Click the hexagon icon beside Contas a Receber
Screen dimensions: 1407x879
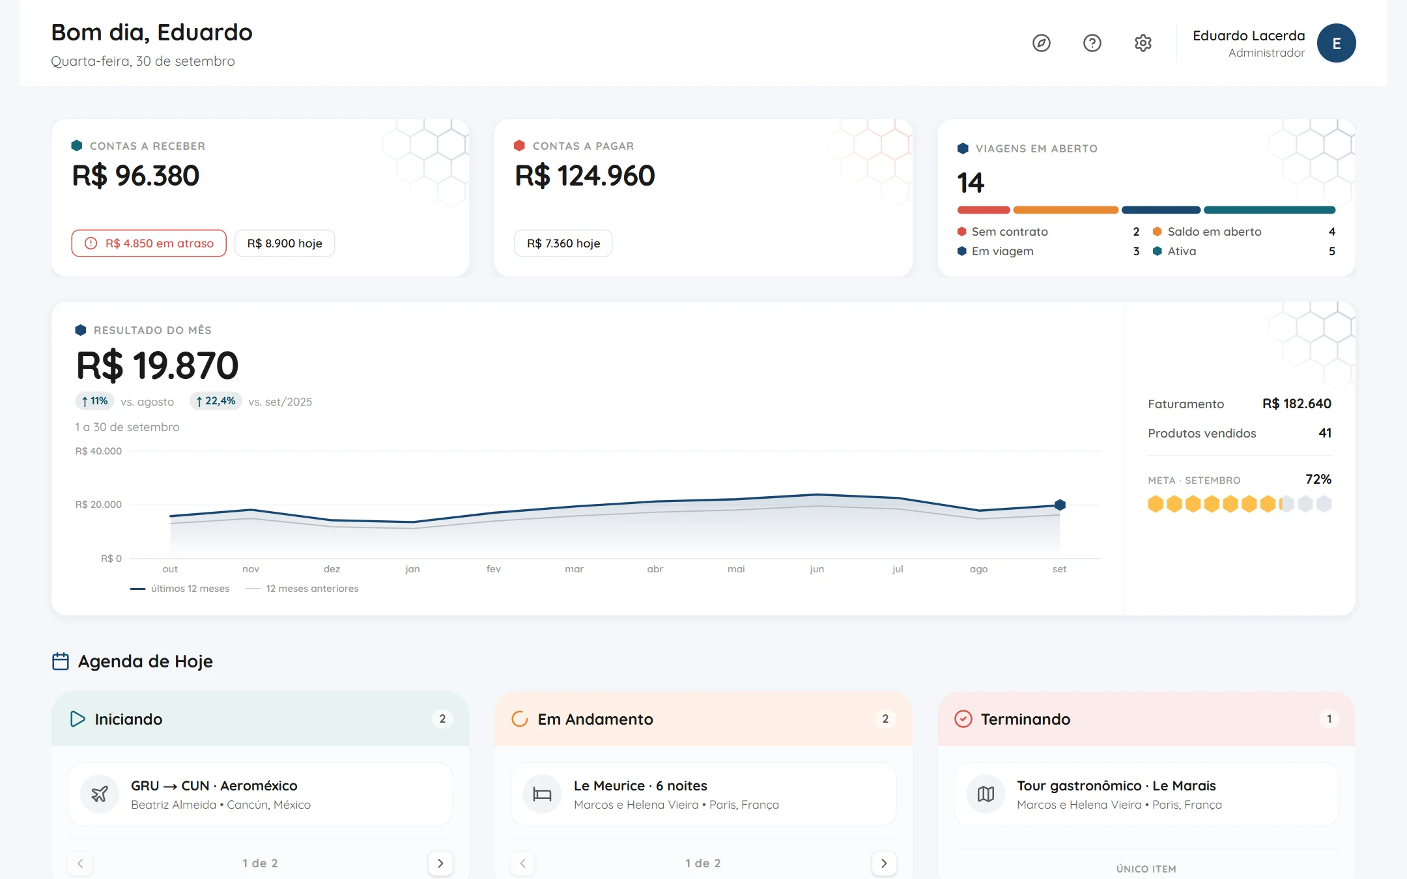click(77, 146)
